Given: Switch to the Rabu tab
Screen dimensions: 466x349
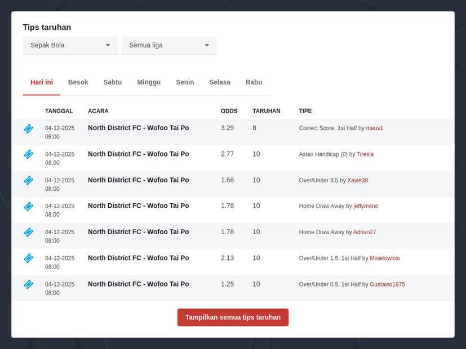Looking at the screenshot, I should tap(254, 82).
